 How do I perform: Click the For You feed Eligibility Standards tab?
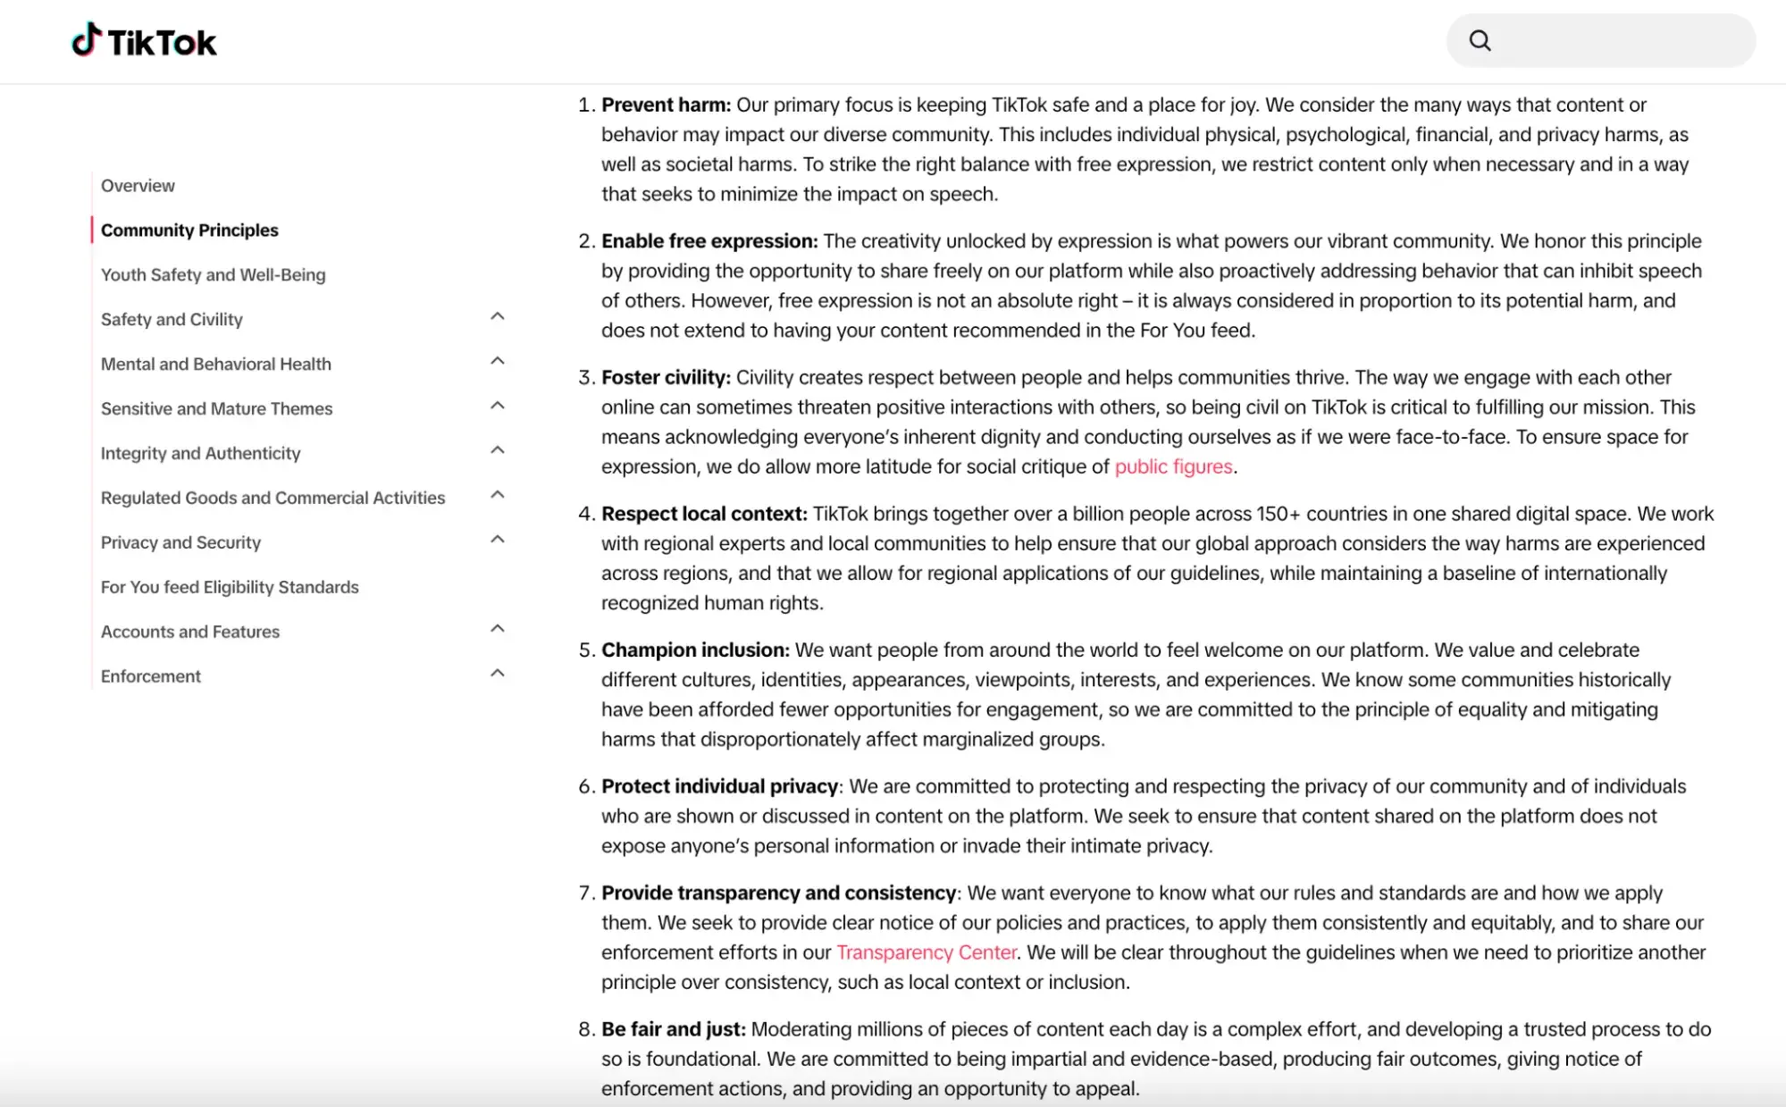[230, 587]
